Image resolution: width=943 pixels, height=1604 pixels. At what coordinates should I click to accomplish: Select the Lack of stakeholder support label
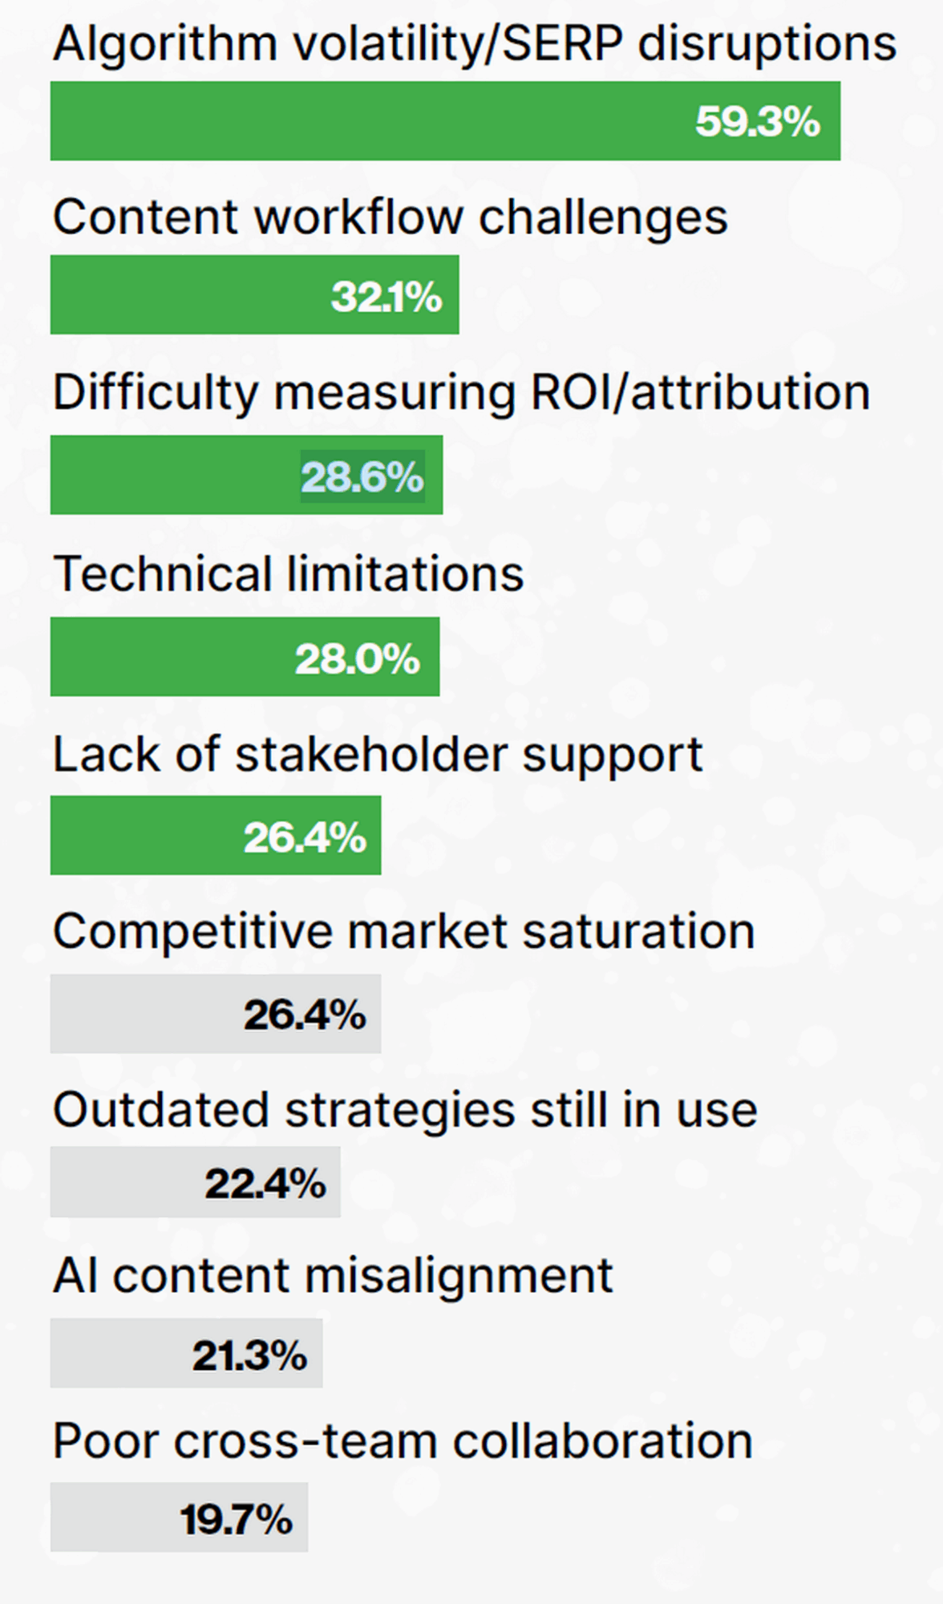(378, 755)
